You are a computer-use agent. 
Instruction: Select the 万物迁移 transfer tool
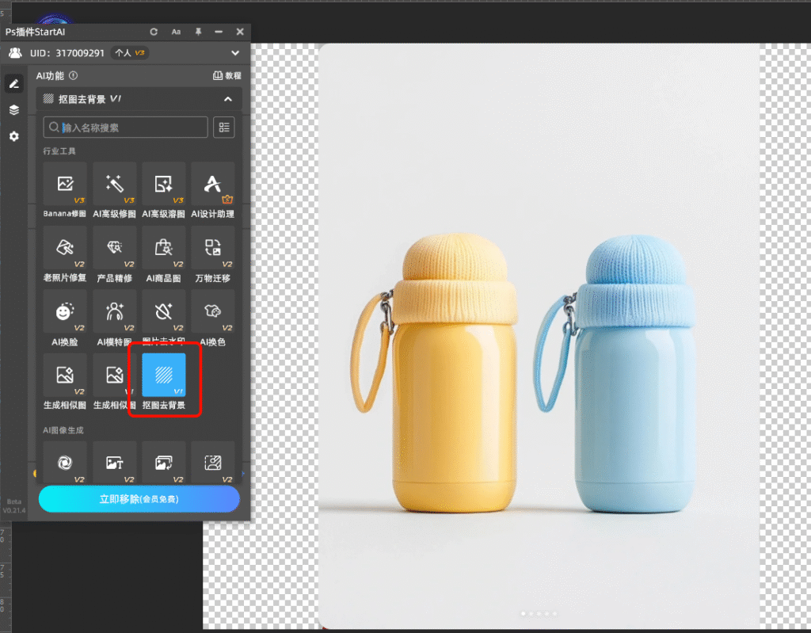[x=212, y=248]
